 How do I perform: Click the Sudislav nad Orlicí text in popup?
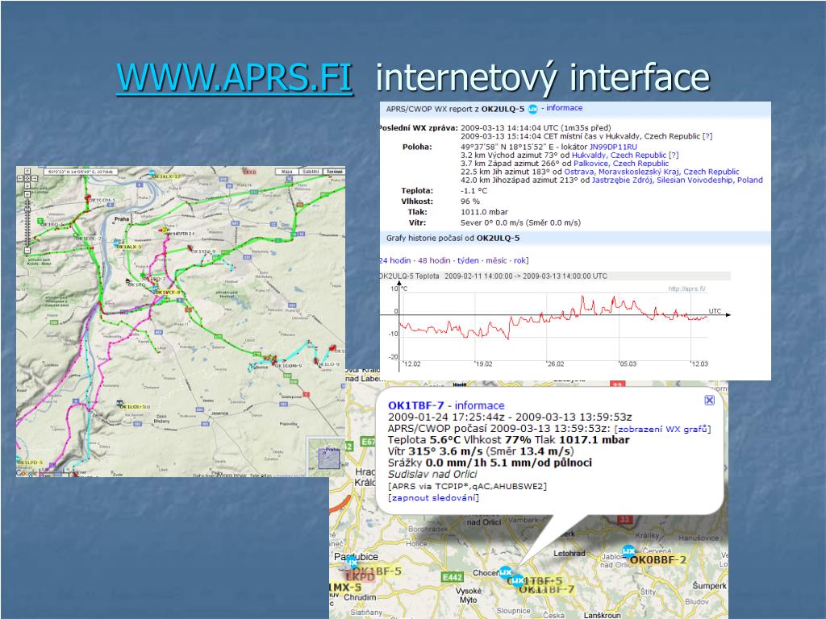point(432,474)
